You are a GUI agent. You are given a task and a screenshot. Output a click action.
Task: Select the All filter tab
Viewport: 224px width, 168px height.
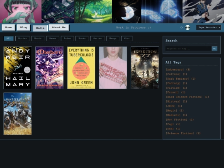(x=9, y=38)
